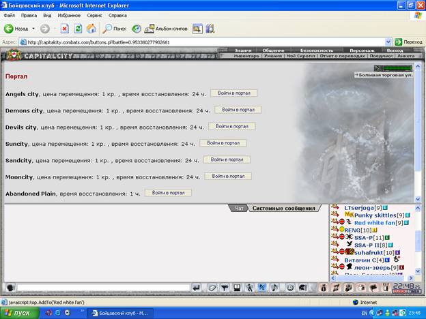Click the portal panel scroll-down arrow
This screenshot has height=319, width=426.
coord(418,199)
